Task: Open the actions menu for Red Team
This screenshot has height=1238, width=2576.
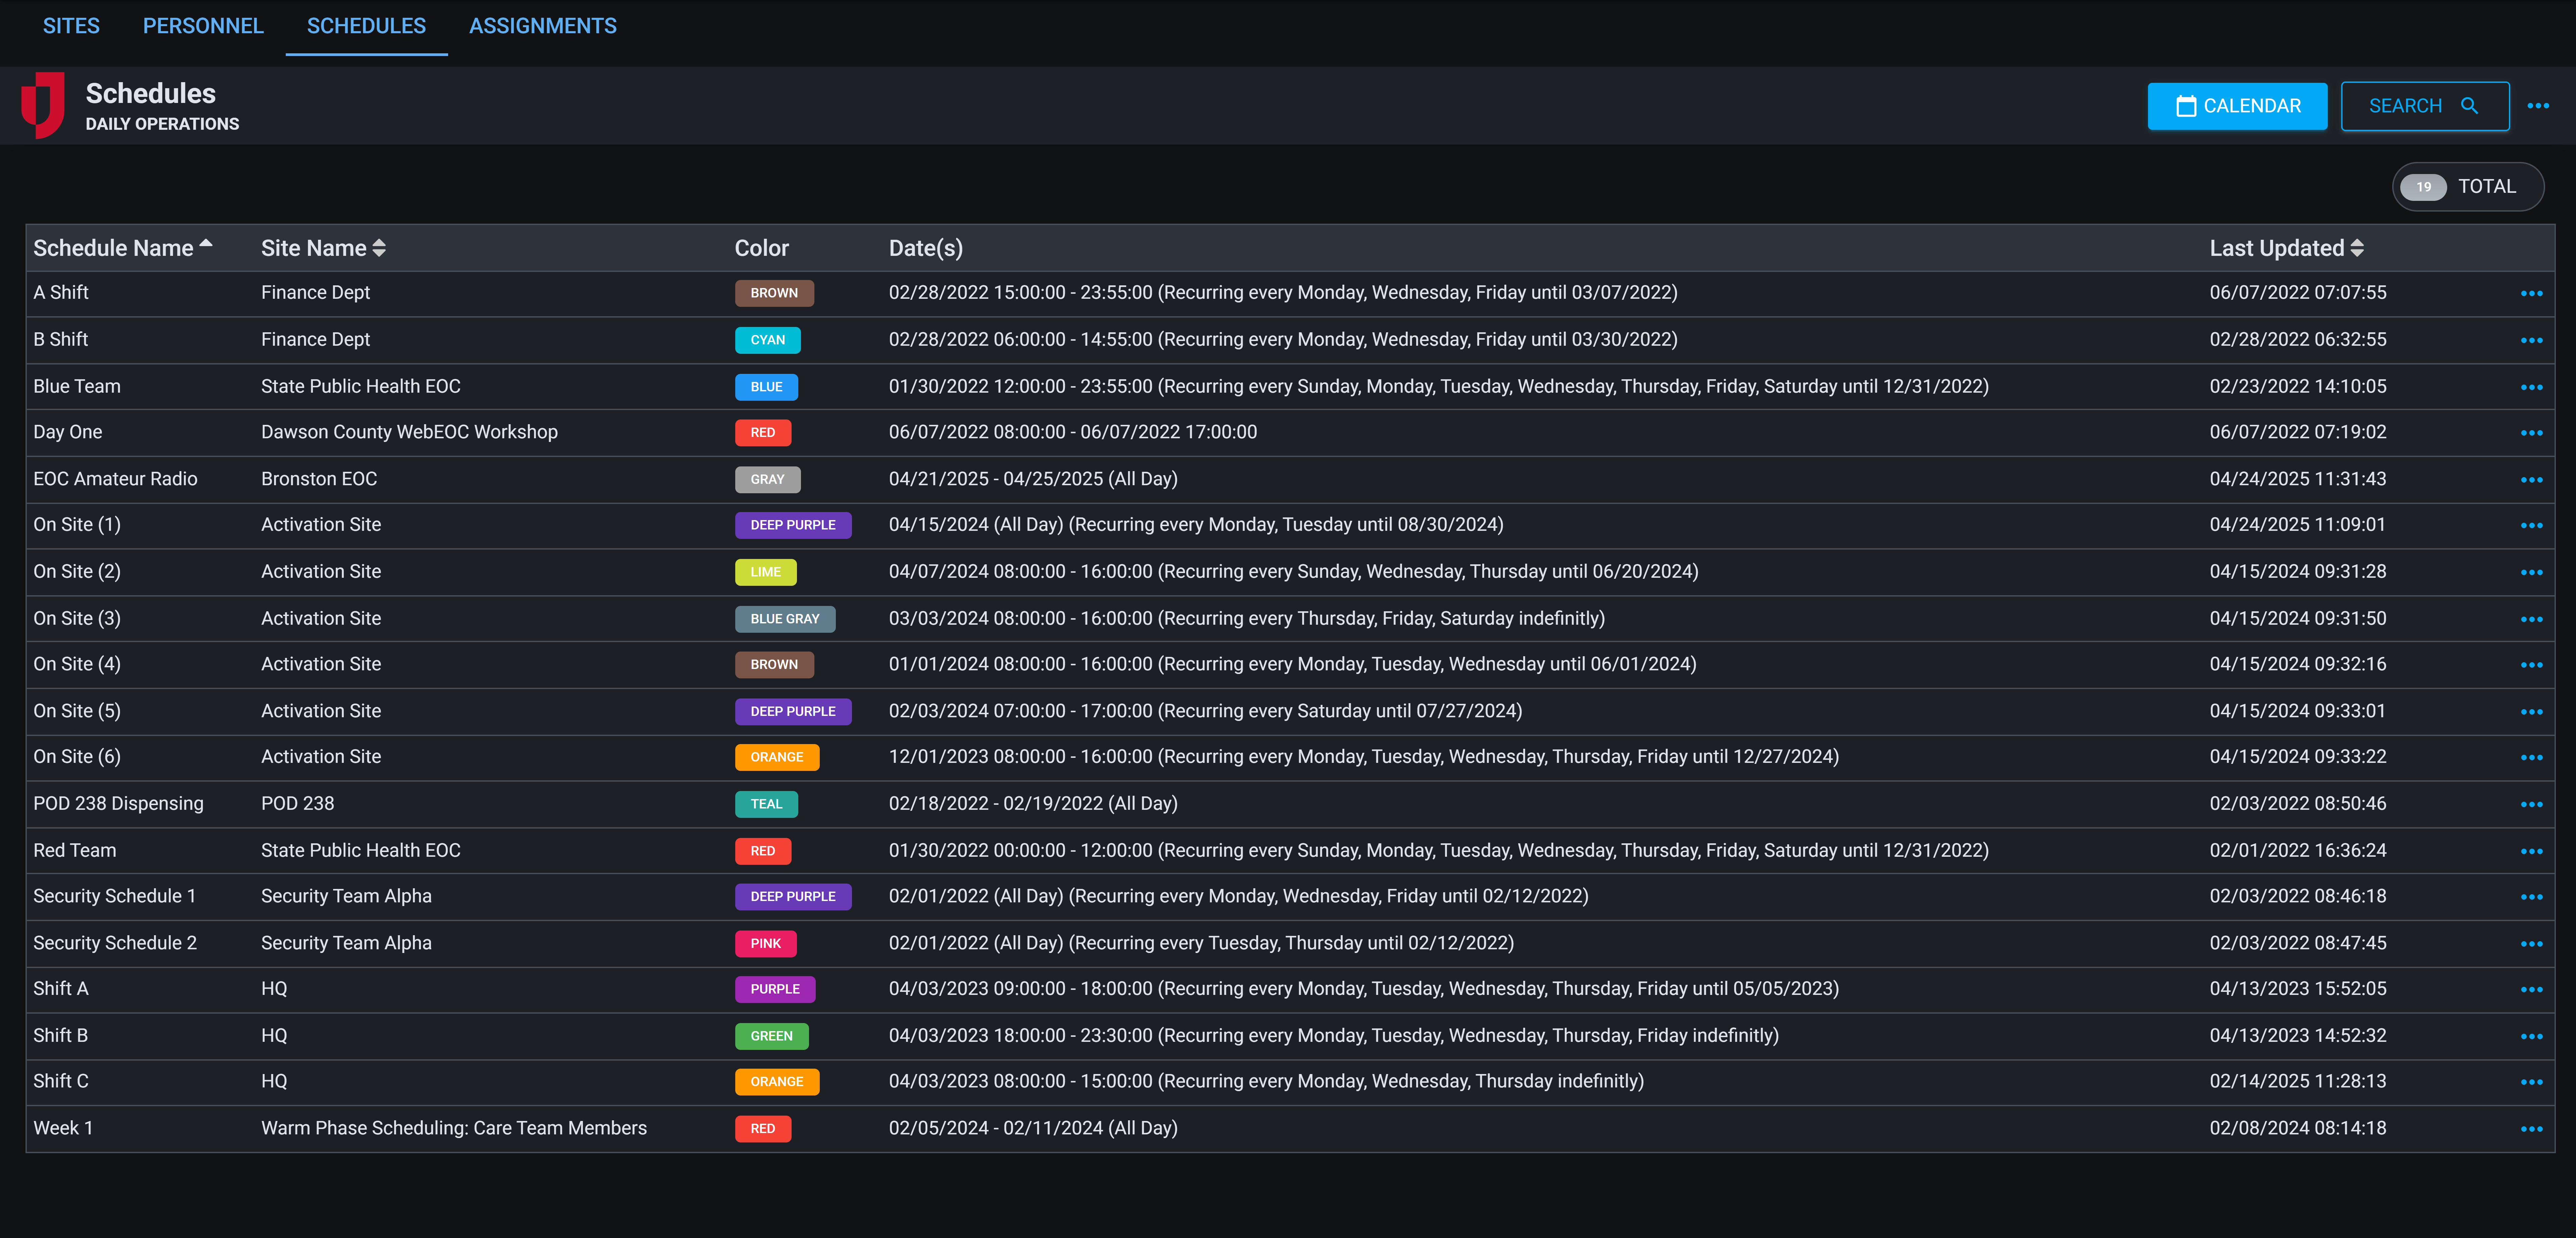Action: (2532, 851)
